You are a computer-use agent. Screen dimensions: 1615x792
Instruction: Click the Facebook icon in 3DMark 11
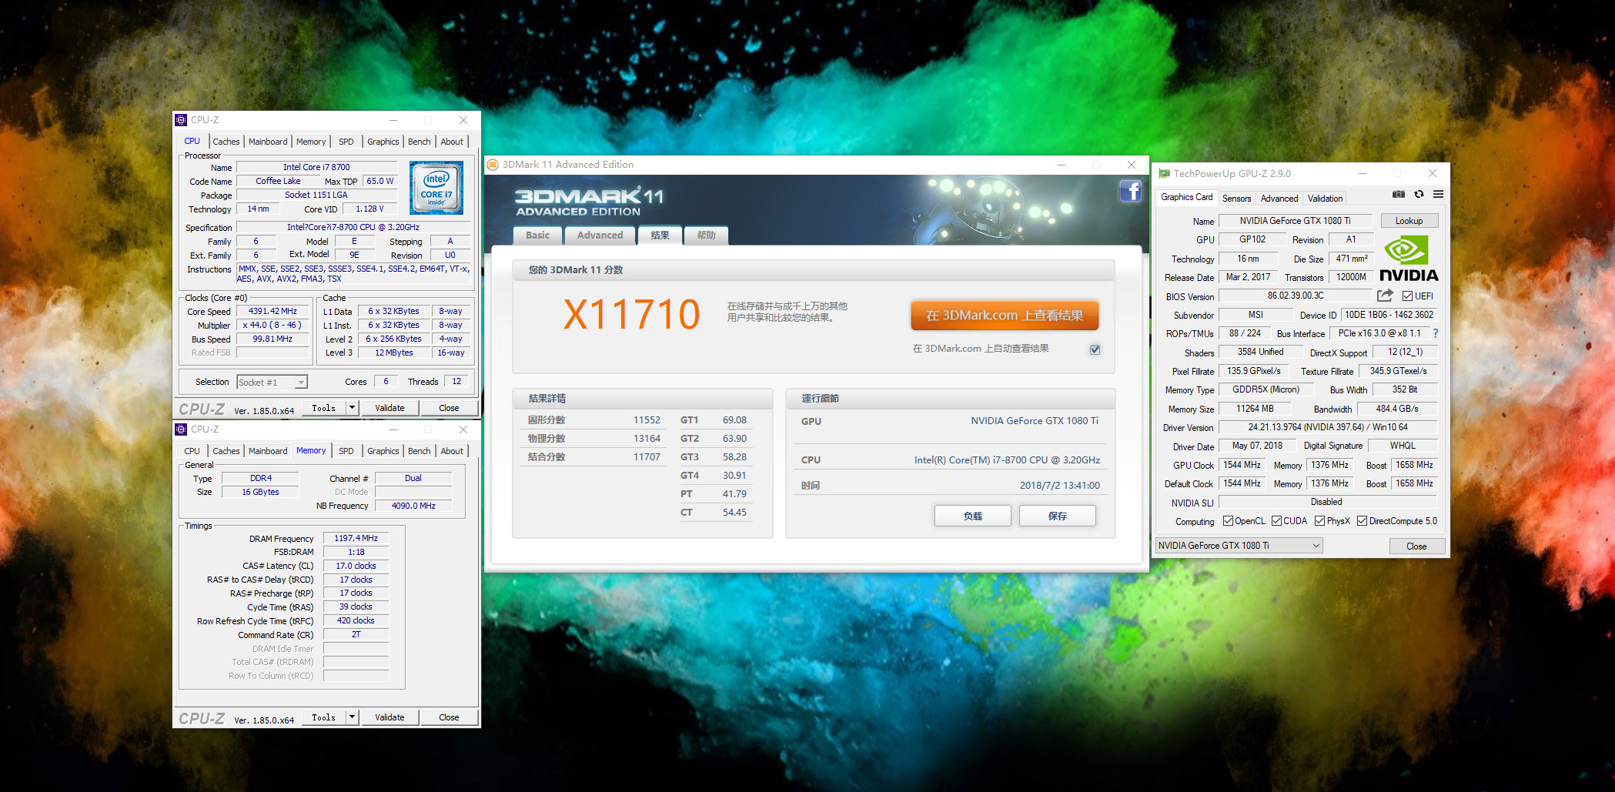[1130, 191]
